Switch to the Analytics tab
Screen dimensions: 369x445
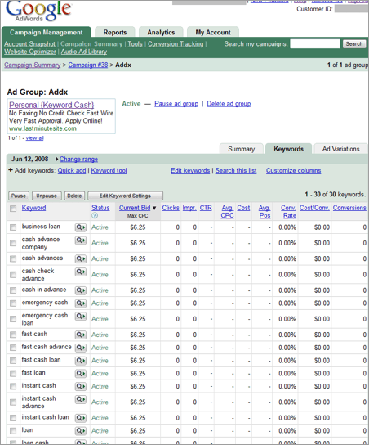pos(161,33)
